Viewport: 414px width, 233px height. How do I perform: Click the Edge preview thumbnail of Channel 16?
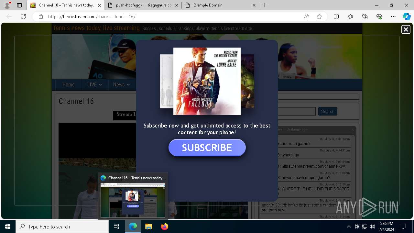133,200
